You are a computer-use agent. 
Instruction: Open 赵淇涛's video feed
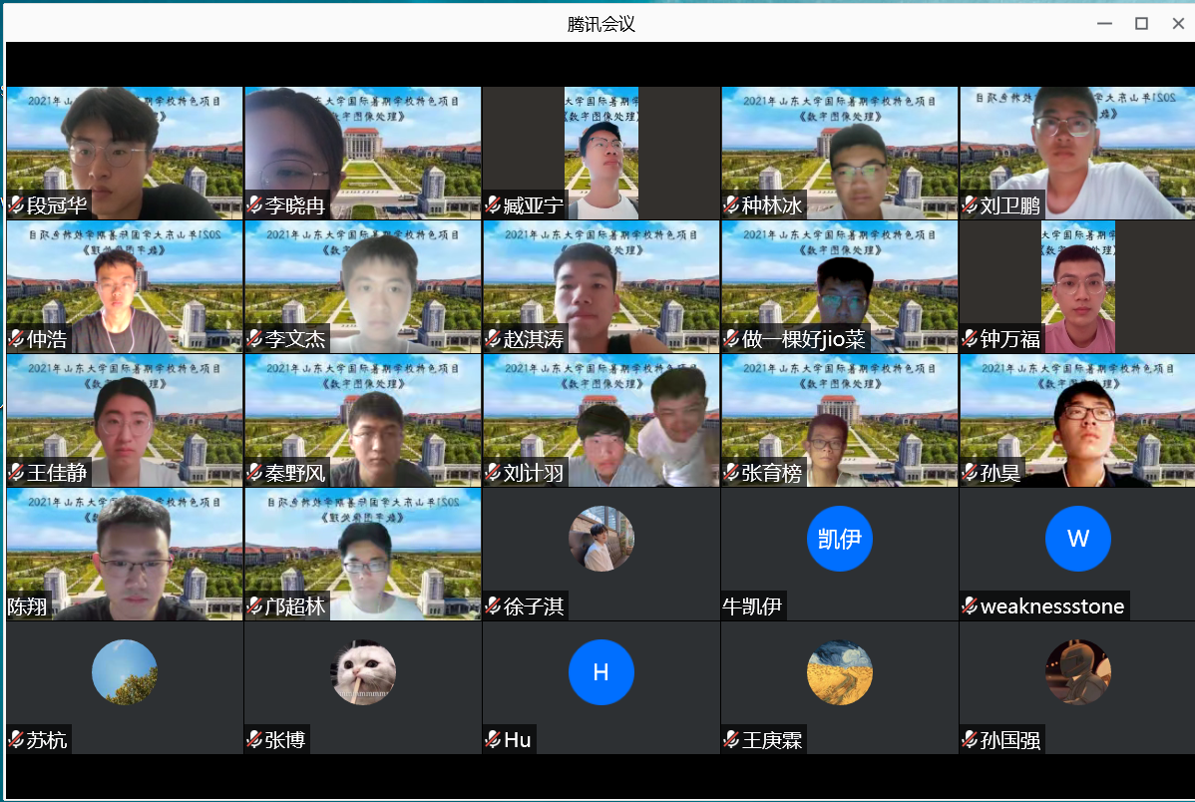coord(601,286)
